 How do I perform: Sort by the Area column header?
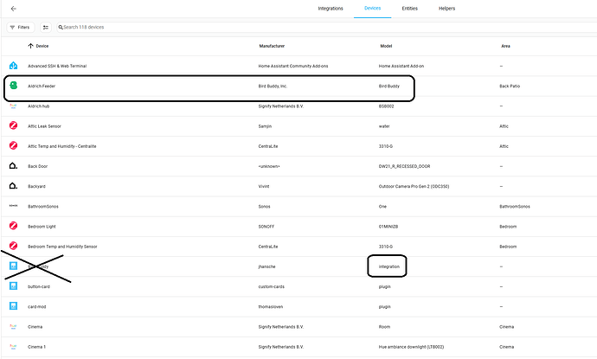tap(505, 46)
